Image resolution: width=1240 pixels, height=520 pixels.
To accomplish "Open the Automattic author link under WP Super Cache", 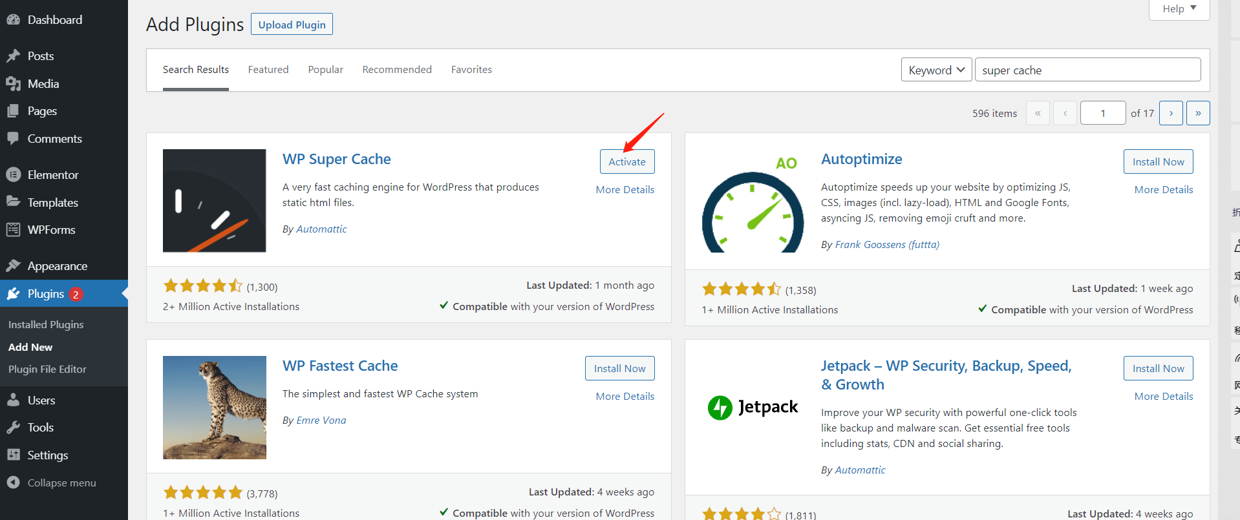I will [x=321, y=229].
